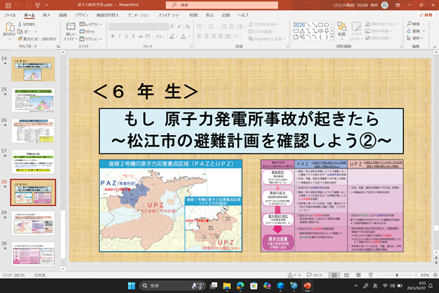Click the Increase Font Size icon
This screenshot has height=293, width=439.
172,27
